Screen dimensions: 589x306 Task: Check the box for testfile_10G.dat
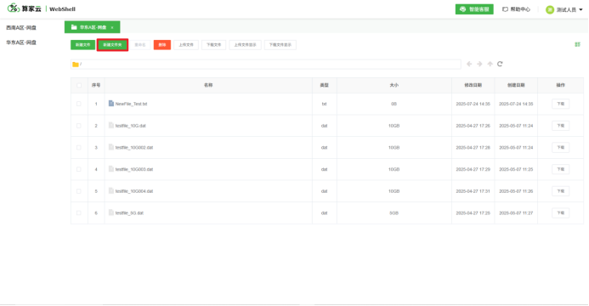pos(79,126)
